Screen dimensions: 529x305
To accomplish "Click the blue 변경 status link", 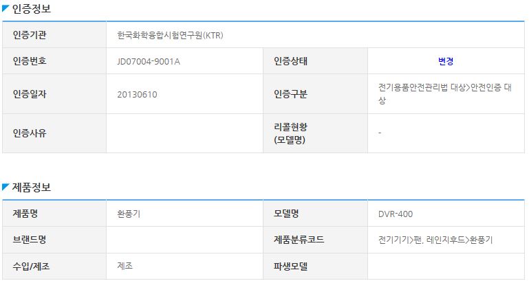I will (x=446, y=61).
